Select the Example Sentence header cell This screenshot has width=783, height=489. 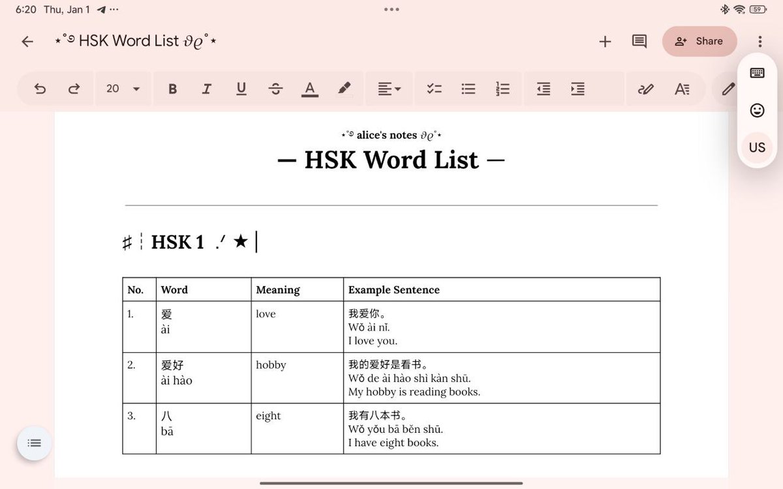point(502,289)
